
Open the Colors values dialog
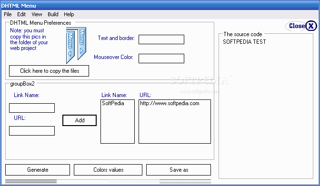point(108,170)
